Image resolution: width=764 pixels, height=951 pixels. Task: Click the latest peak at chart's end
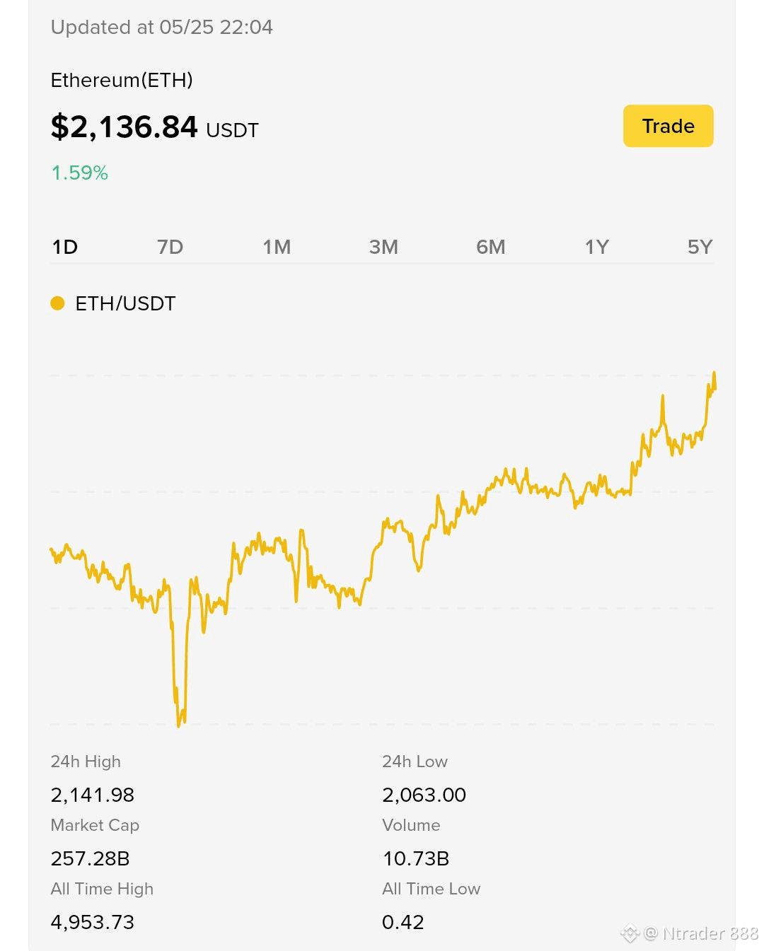pyautogui.click(x=714, y=373)
